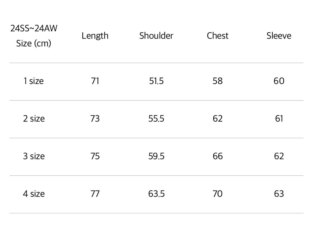This screenshot has height=240, width=313.
Task: Select sleeve value 60 for 1 size
Action: click(x=279, y=81)
